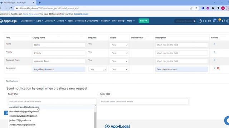Image resolution: width=229 pixels, height=128 pixels.
Task: Click the Universal Search magnifier icon
Action: pyautogui.click(x=194, y=21)
